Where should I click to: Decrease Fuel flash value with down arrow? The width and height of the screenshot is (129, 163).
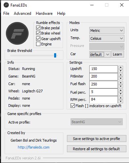[x=120, y=86]
